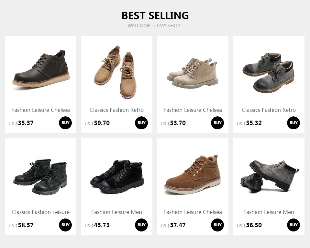Image resolution: width=310 pixels, height=248 pixels.
Task: Click BUY button for $58.57 black boots
Action: 65,225
